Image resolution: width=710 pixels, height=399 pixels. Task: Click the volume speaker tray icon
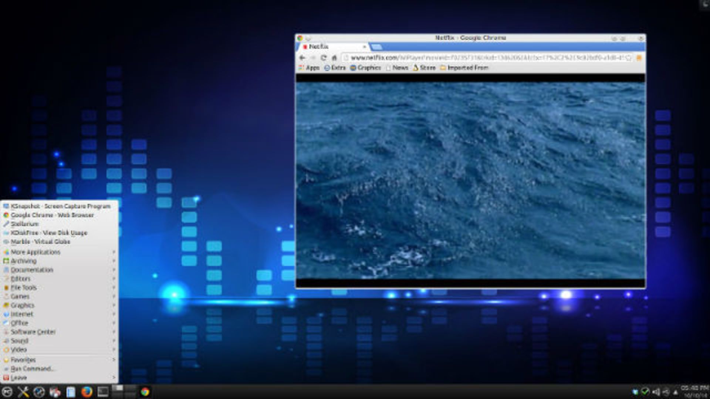[x=656, y=392]
